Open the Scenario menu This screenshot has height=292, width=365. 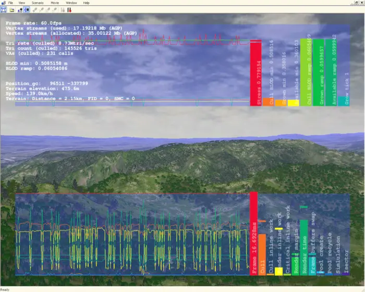click(38, 3)
